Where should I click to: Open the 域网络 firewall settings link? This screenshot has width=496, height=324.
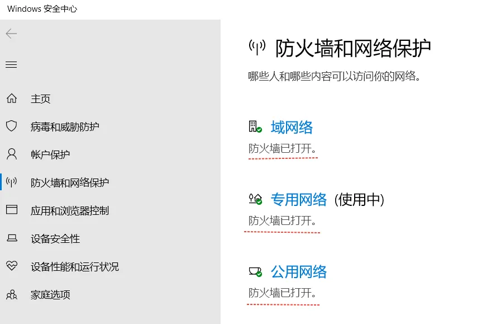[292, 128]
